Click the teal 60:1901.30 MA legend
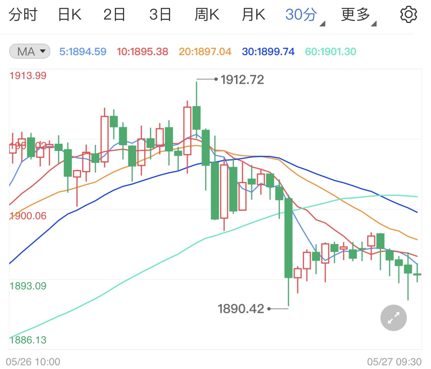 pos(331,51)
